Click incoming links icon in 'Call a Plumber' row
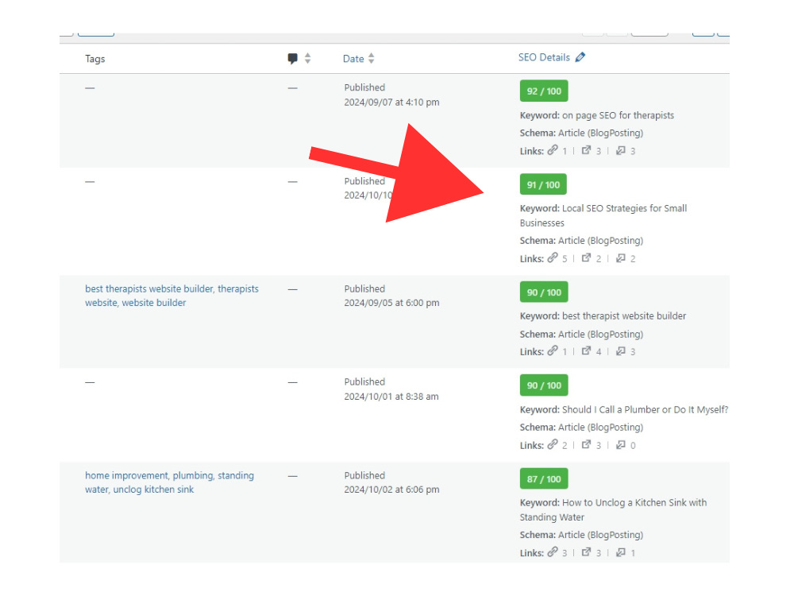The image size is (794, 596). click(x=620, y=444)
